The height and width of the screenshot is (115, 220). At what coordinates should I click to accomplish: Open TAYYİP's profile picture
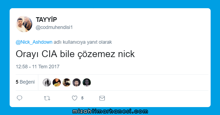coord(24,24)
